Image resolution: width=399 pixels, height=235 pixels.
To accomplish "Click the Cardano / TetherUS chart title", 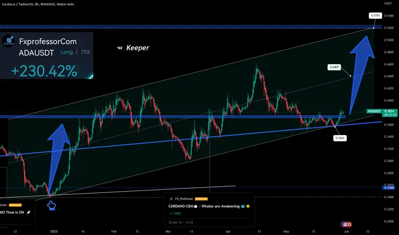I will click(38, 4).
